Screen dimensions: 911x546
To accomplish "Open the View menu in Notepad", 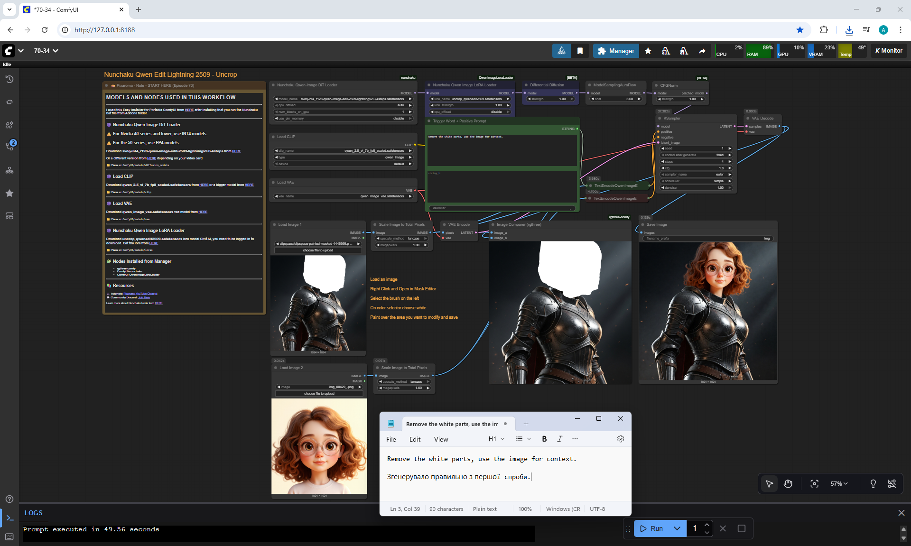I will 441,439.
